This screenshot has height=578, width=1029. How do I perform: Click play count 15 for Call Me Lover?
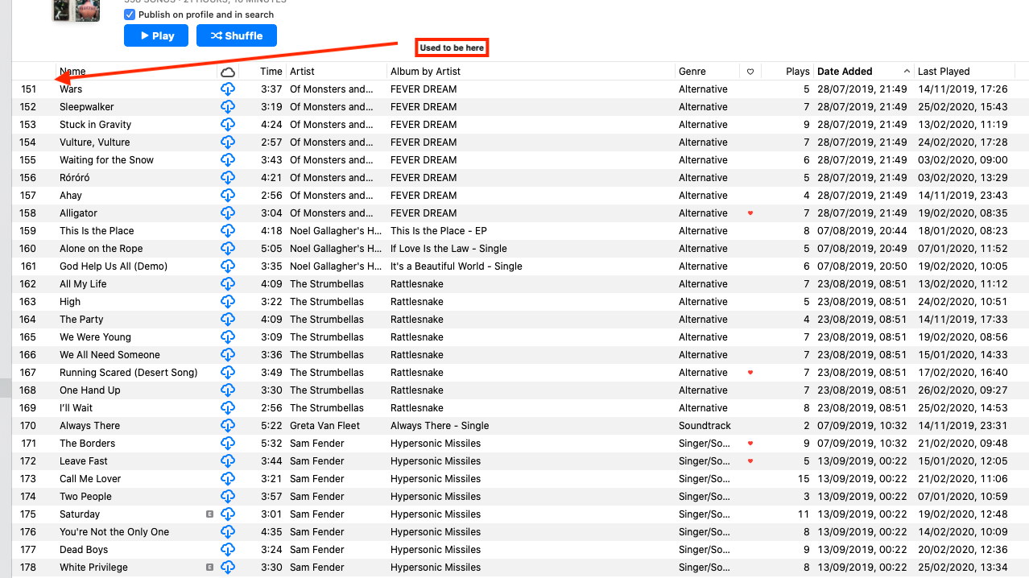804,479
